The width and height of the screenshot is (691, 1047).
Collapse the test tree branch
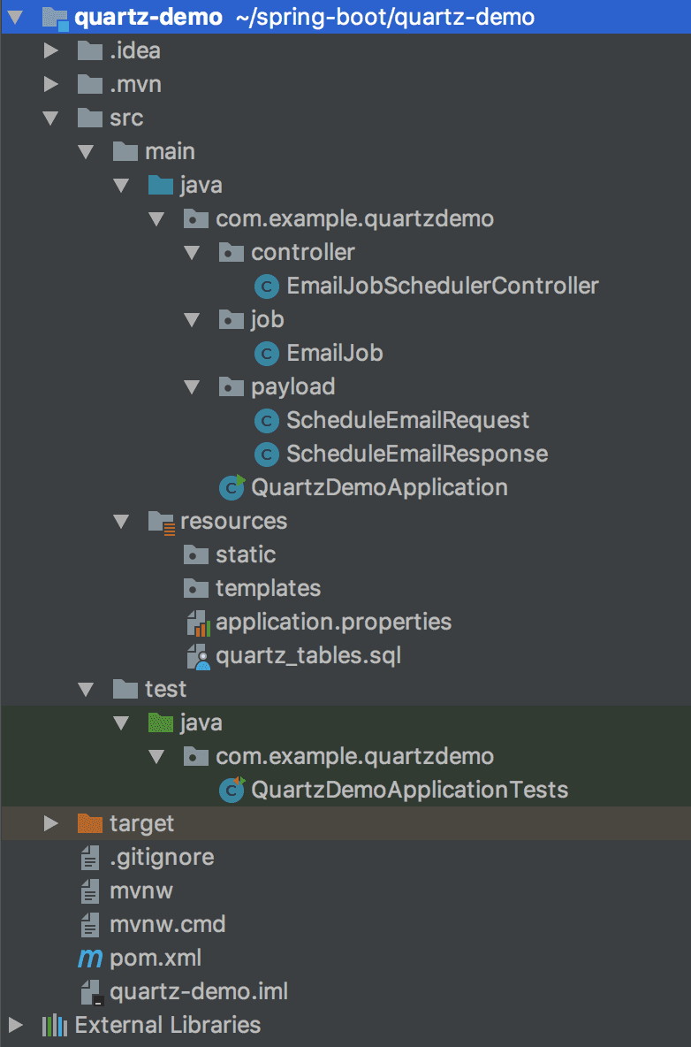(86, 688)
